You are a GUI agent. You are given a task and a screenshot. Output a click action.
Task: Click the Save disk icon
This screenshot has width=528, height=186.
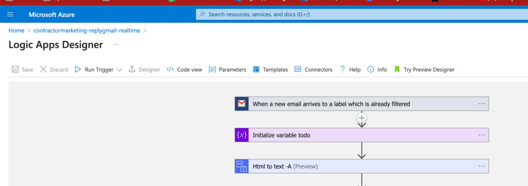(15, 70)
